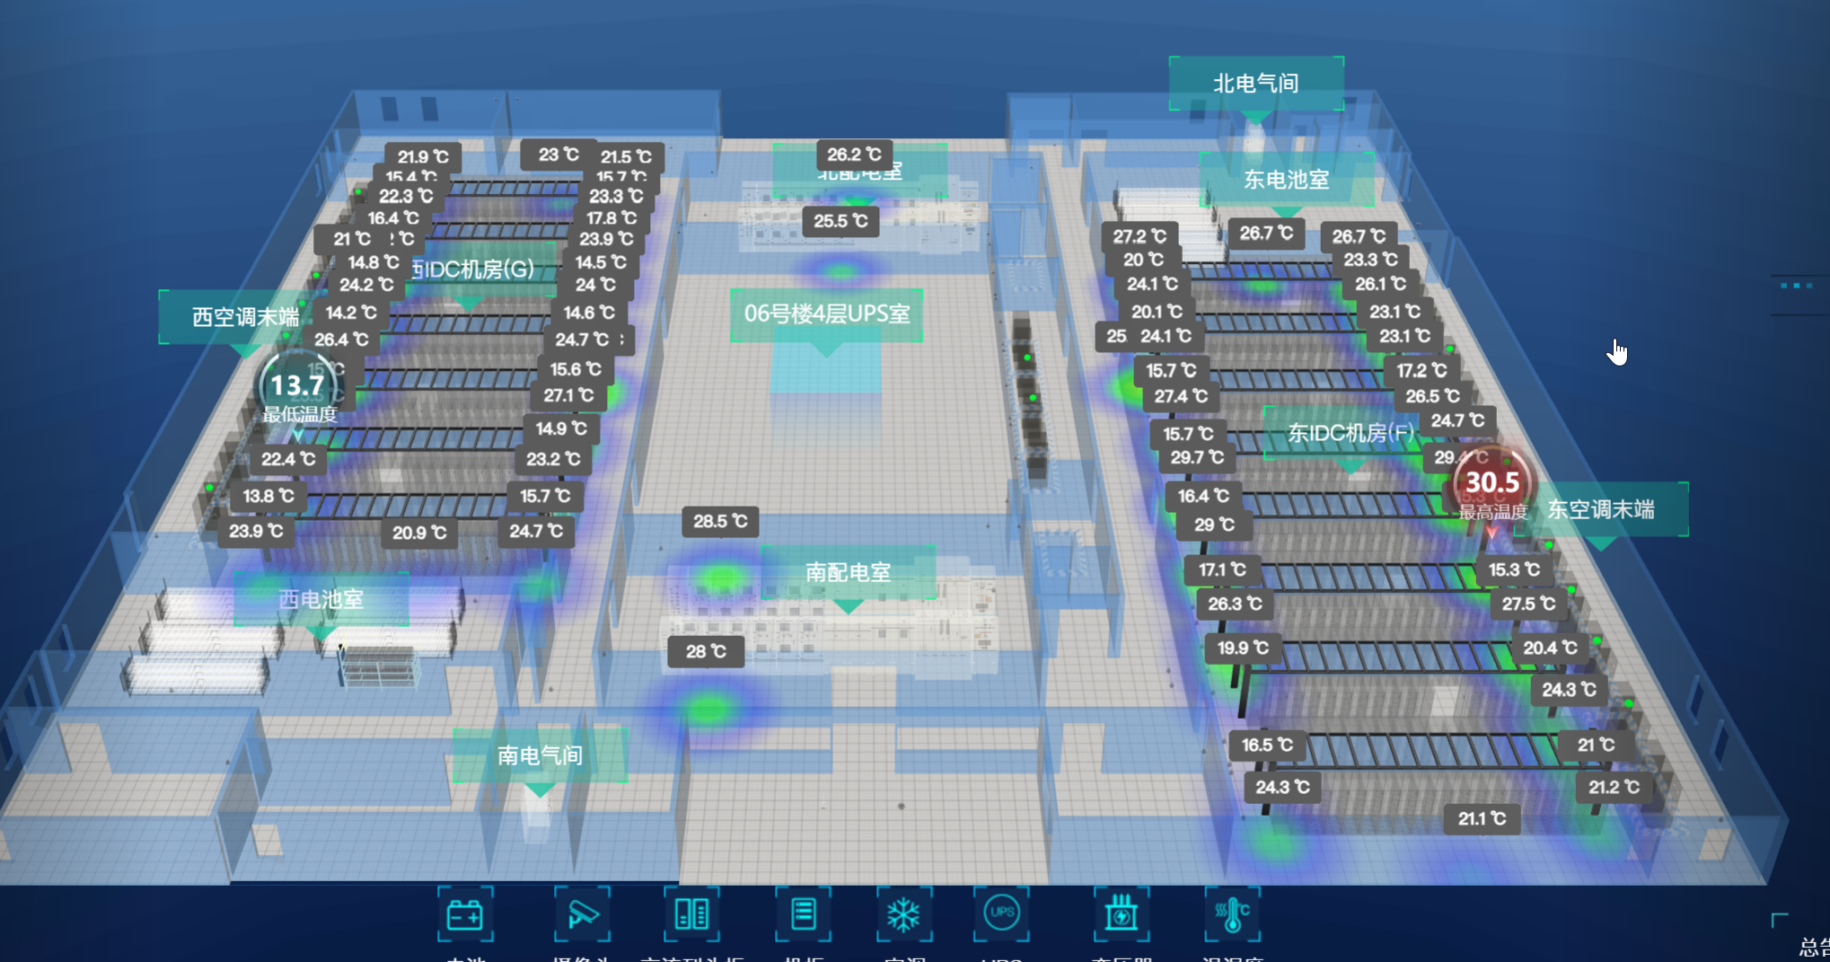Image resolution: width=1830 pixels, height=962 pixels.
Task: Click the UPS circle icon
Action: click(x=1003, y=915)
